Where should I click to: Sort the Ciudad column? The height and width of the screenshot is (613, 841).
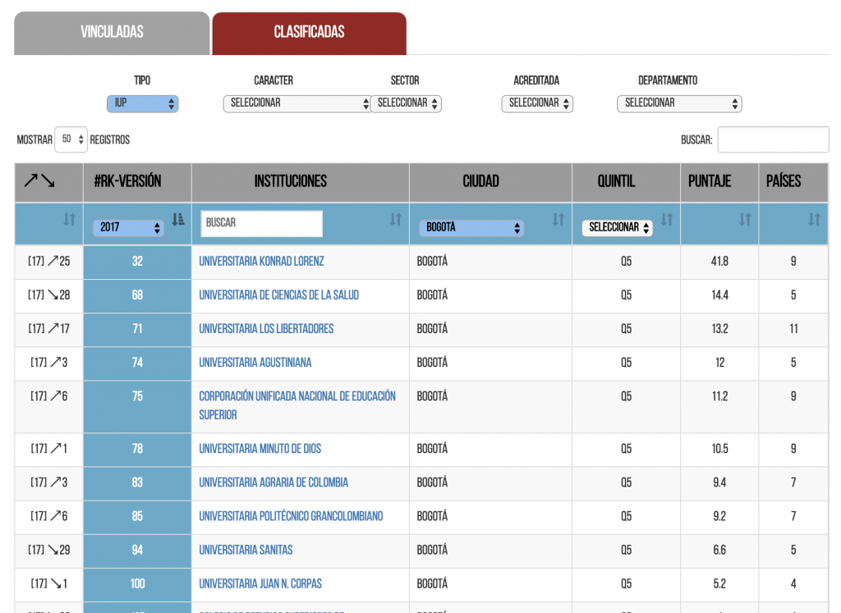pyautogui.click(x=558, y=219)
